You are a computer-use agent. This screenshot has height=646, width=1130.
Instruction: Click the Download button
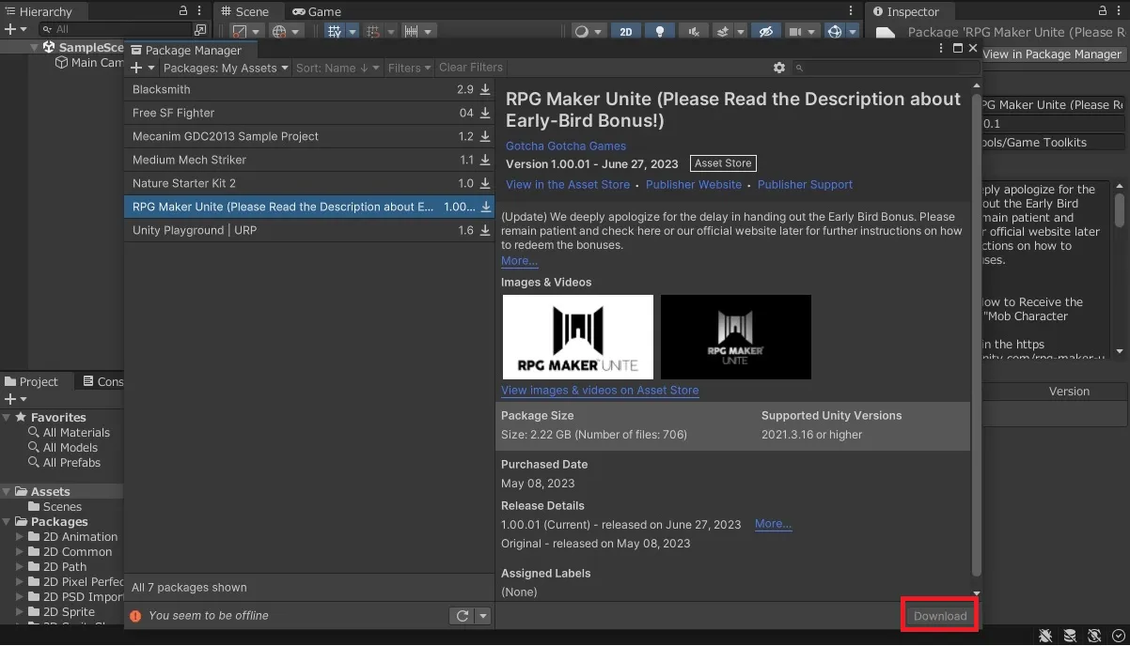[x=940, y=616]
